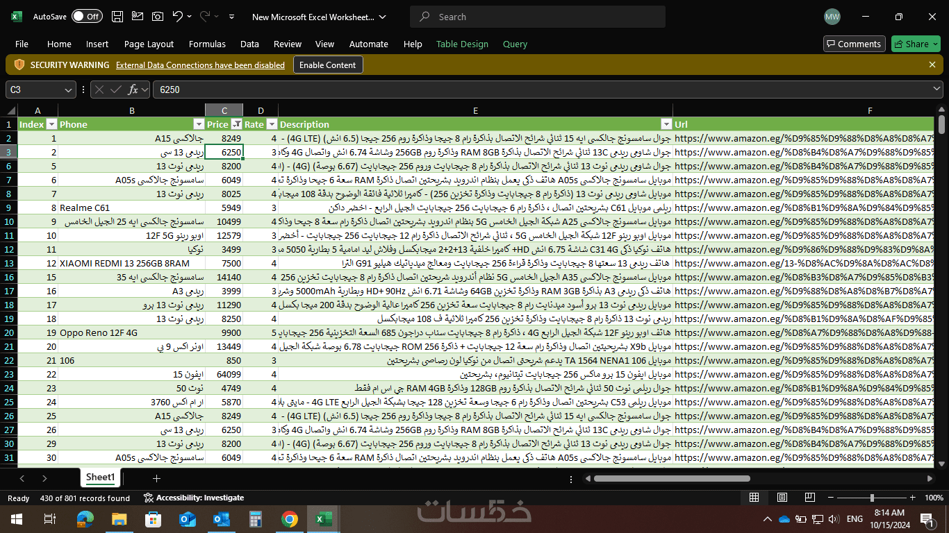The image size is (949, 533).
Task: Open the Rate column filter dropdown
Action: 272,124
